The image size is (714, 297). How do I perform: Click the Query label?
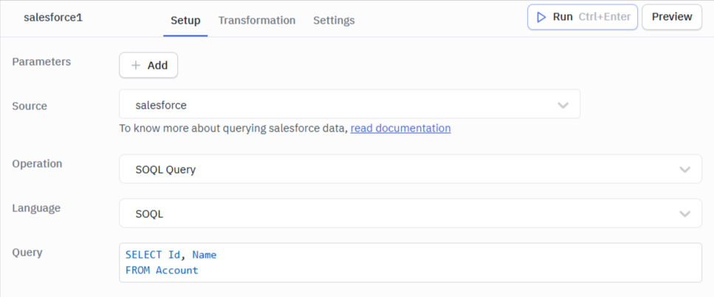(x=27, y=253)
